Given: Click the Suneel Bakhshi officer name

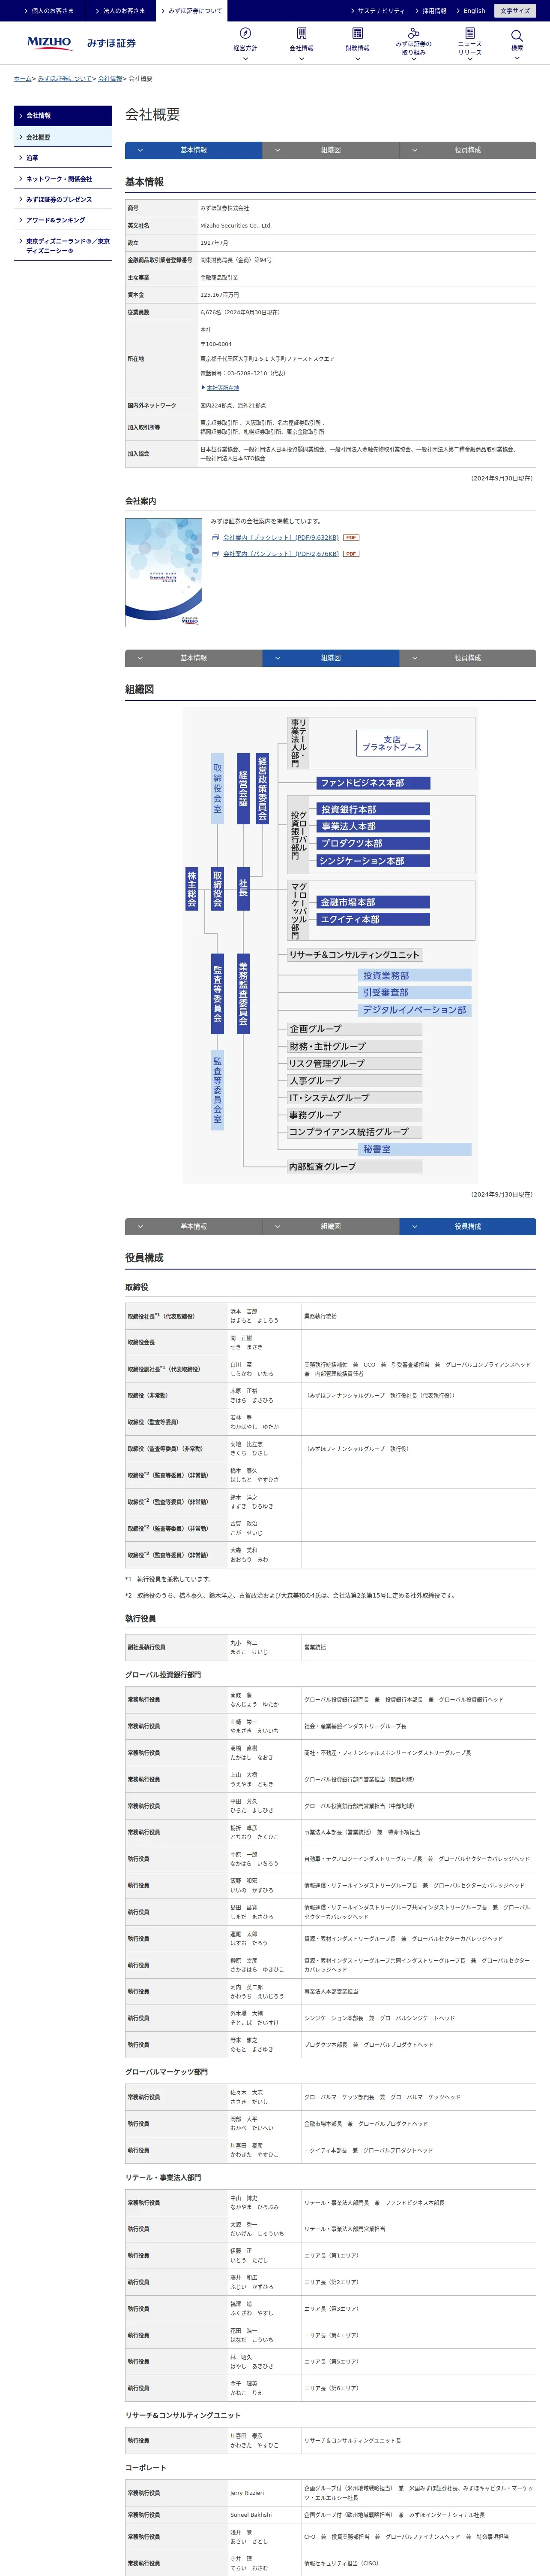Looking at the screenshot, I should coord(251,2515).
